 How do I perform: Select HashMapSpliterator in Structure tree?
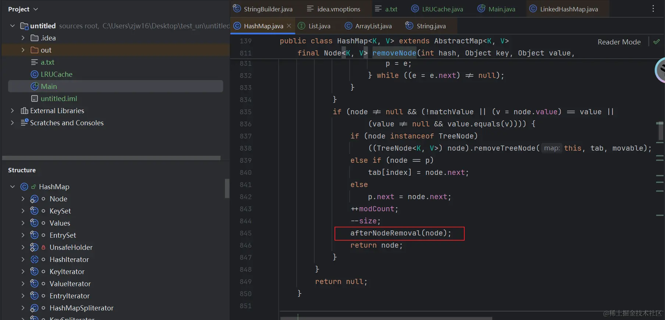tap(82, 308)
